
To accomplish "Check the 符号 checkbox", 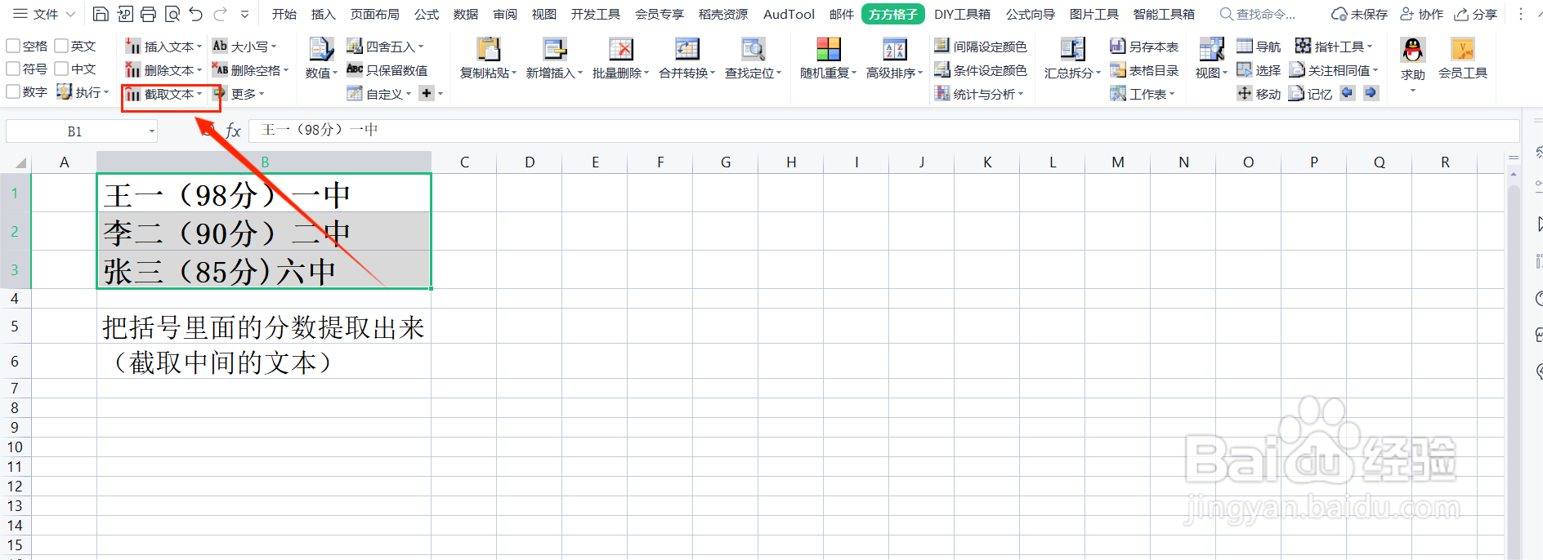I will (13, 69).
